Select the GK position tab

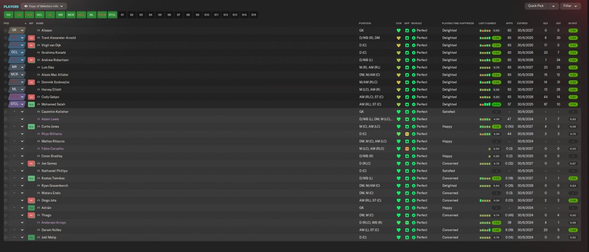tap(8, 15)
